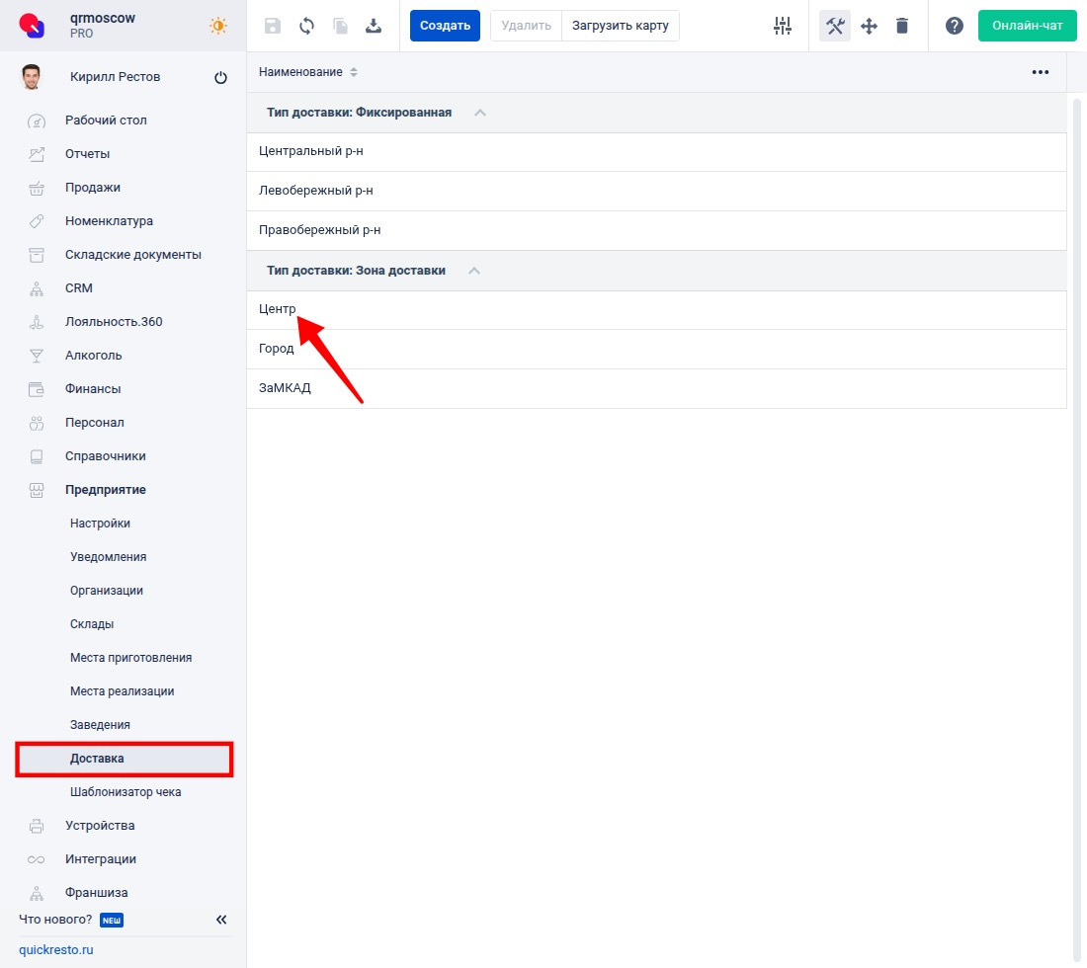The height and width of the screenshot is (968, 1087).
Task: Click the Загрузить карту button
Action: point(620,26)
